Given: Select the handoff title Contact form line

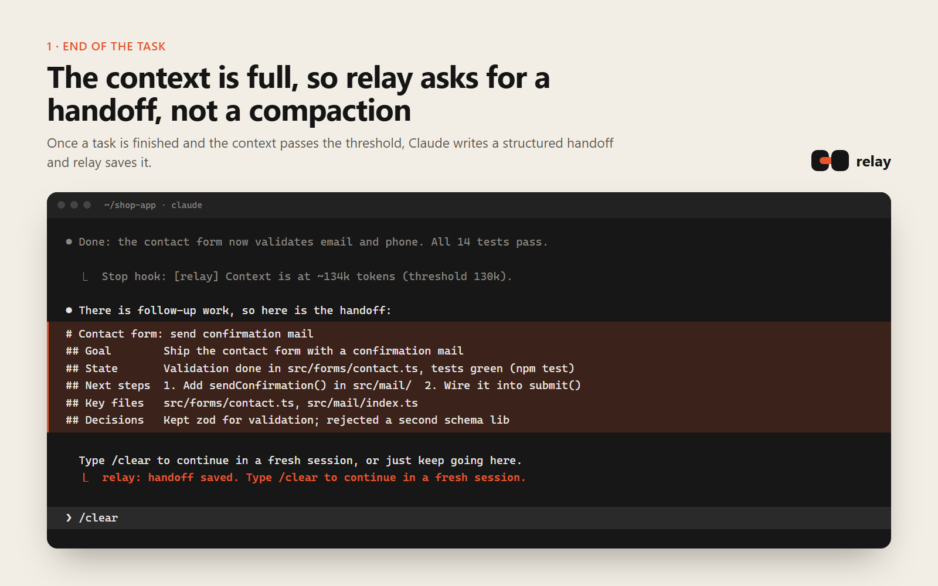Looking at the screenshot, I should [189, 334].
